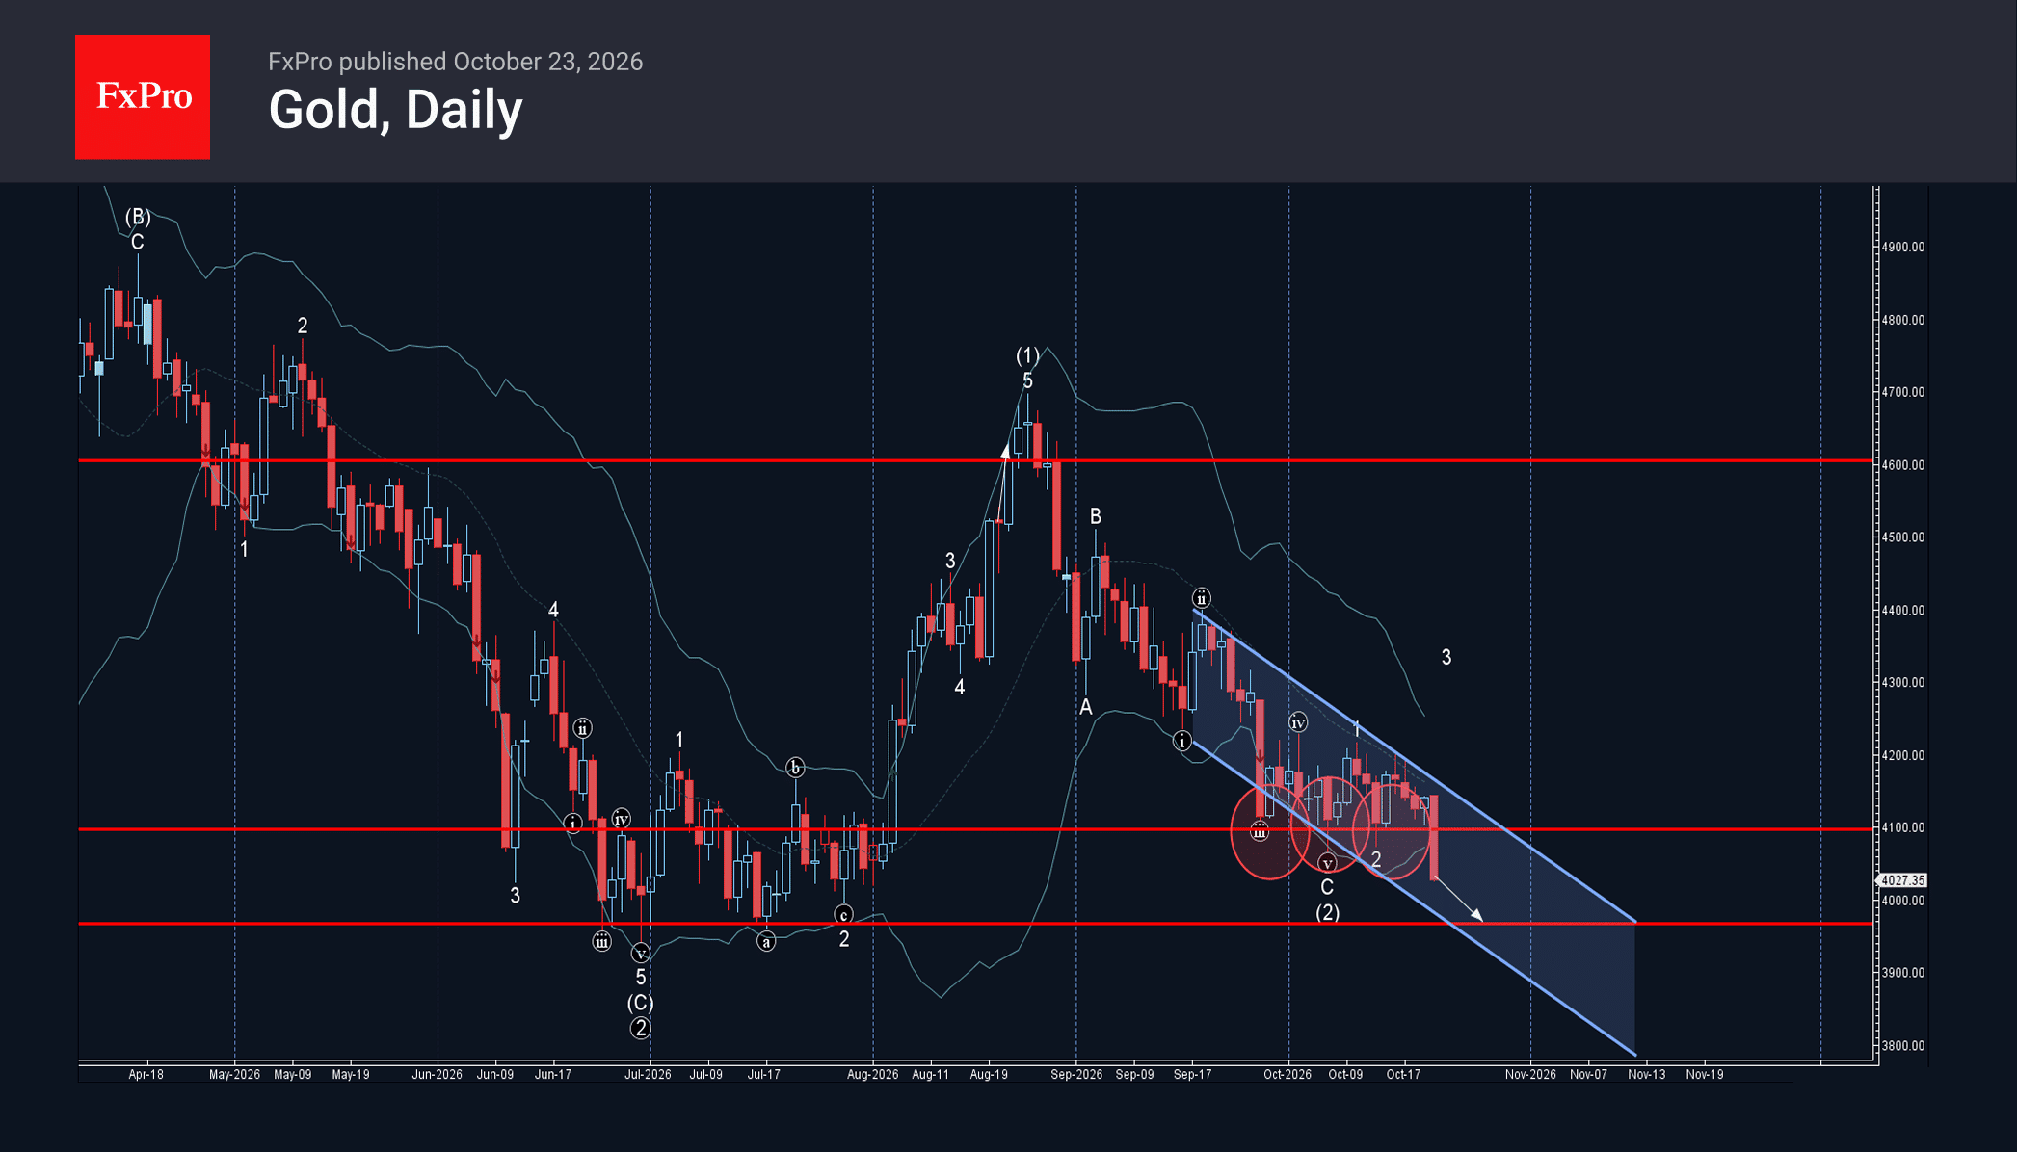2017x1152 pixels.
Task: Click the (C) wave label near July low
Action: [640, 1003]
